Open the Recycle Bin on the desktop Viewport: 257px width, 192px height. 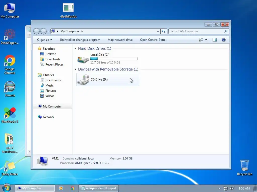pyautogui.click(x=244, y=167)
